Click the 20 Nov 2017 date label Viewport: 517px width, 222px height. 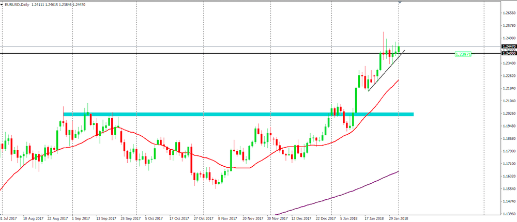click(x=253, y=218)
